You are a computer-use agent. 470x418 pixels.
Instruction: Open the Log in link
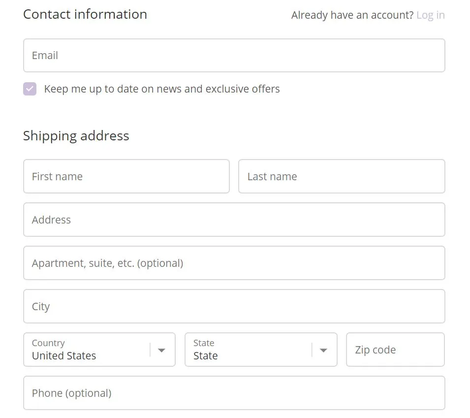point(430,15)
